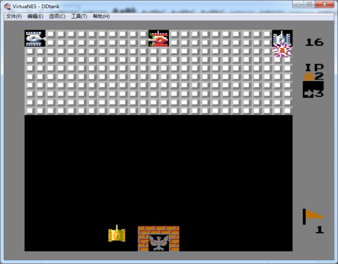Image resolution: width=338 pixels, height=264 pixels.
Task: Click the arrow icon beside the 3
Action: point(308,93)
